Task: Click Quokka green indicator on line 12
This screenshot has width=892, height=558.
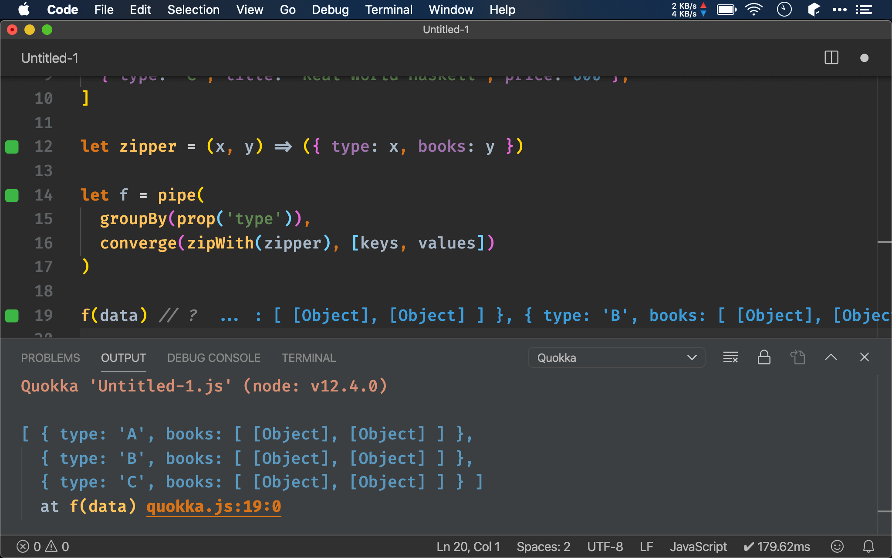Action: pos(12,147)
